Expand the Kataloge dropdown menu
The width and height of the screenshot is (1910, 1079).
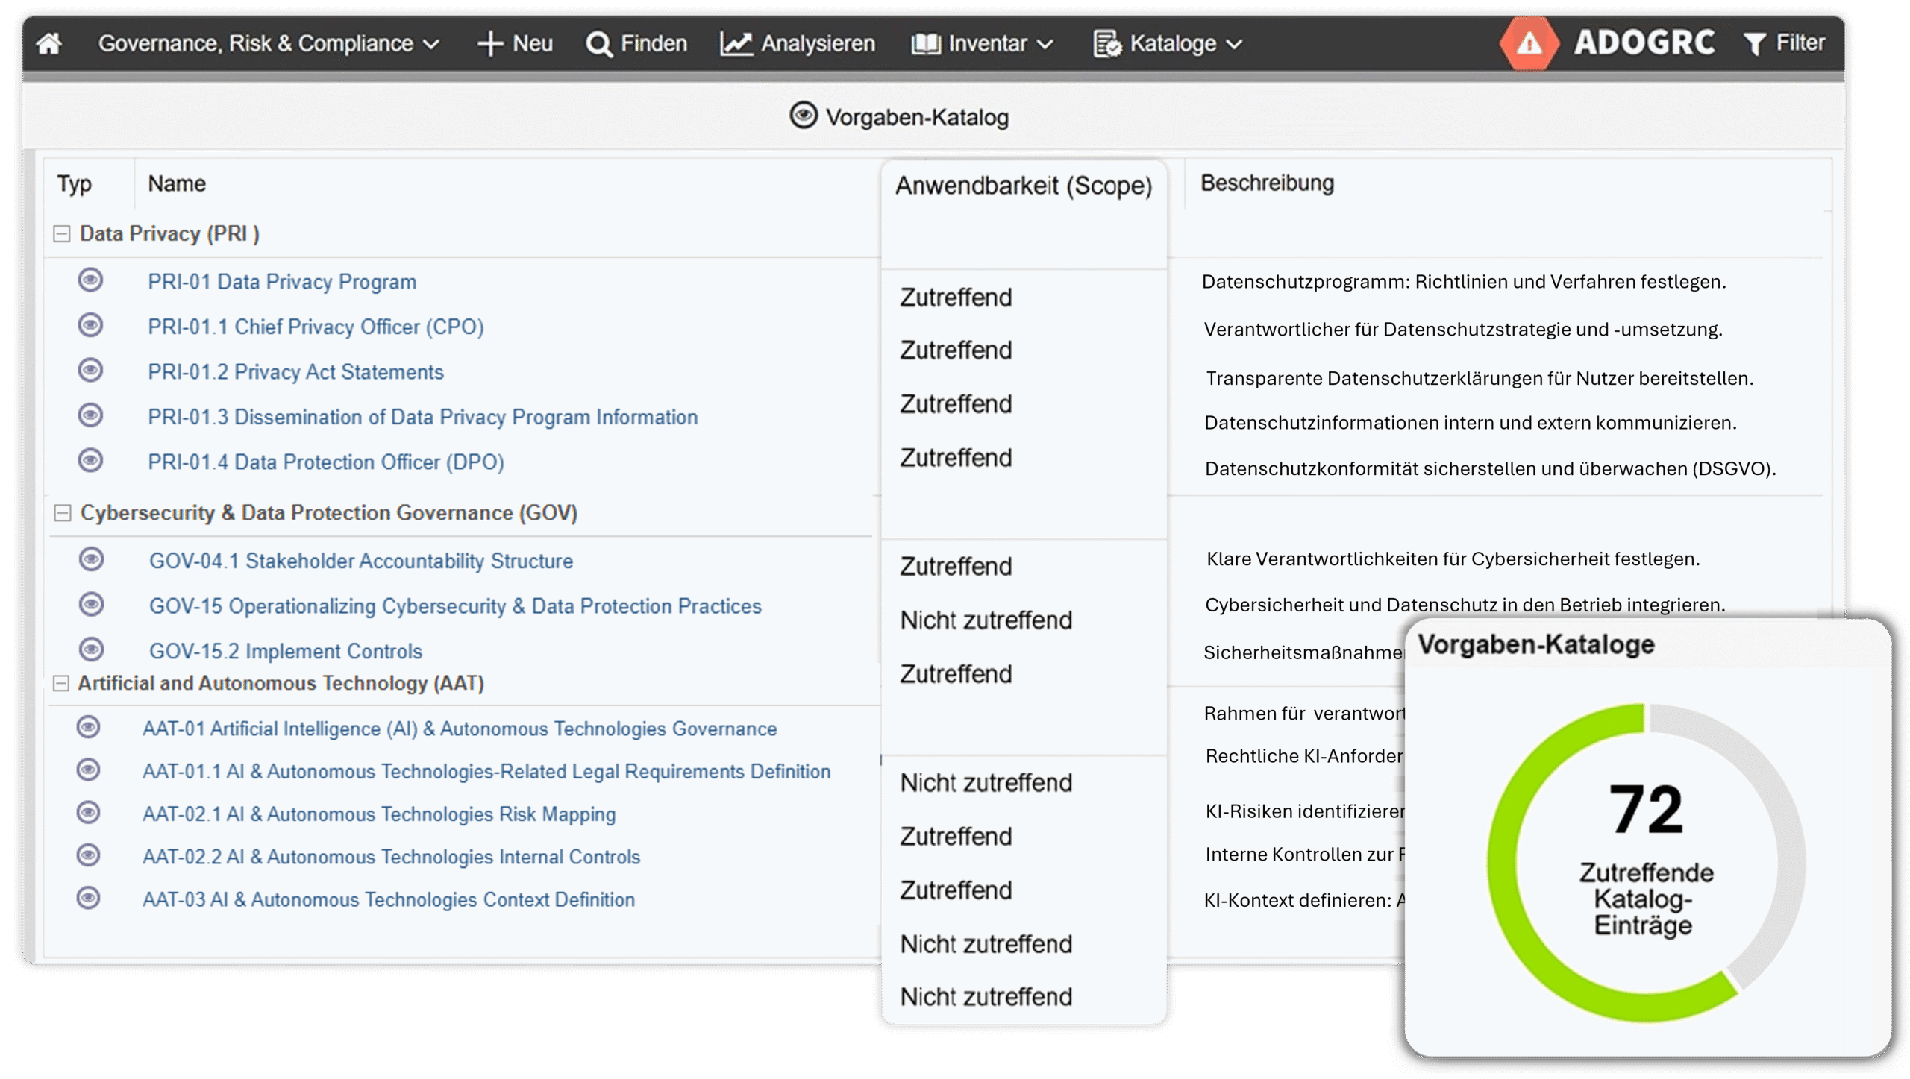pyautogui.click(x=1168, y=43)
